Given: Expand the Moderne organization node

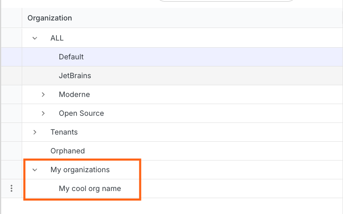Looking at the screenshot, I should point(44,94).
